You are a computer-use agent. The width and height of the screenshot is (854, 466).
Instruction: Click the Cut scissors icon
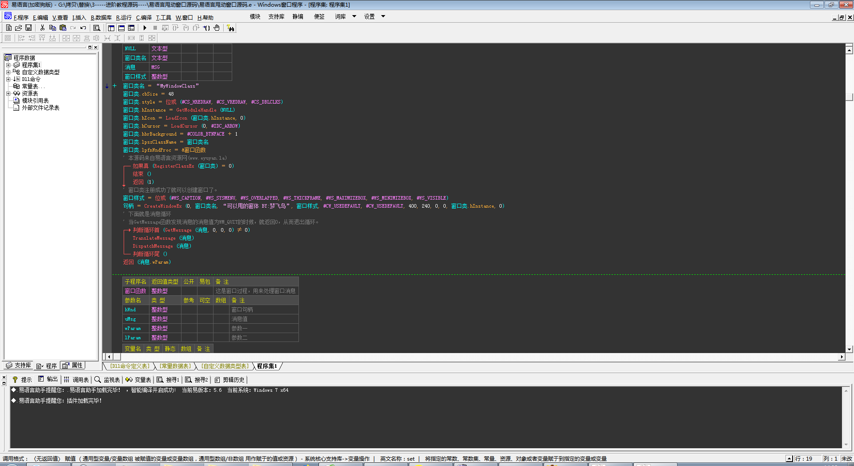point(43,28)
